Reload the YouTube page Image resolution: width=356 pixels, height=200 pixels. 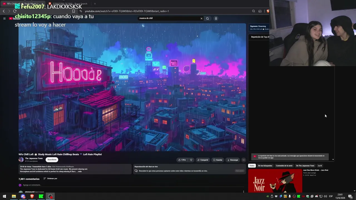15,11
